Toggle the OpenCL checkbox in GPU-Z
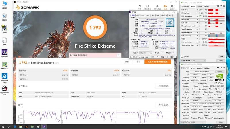Viewport: 230px width, 129px height. click(191, 118)
